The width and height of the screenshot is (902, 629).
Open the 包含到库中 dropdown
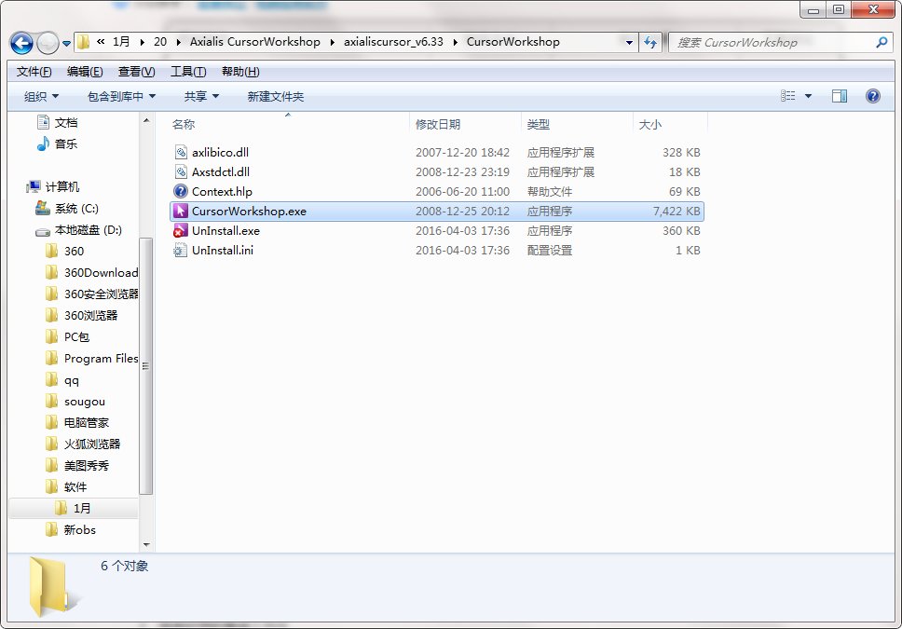click(x=121, y=96)
